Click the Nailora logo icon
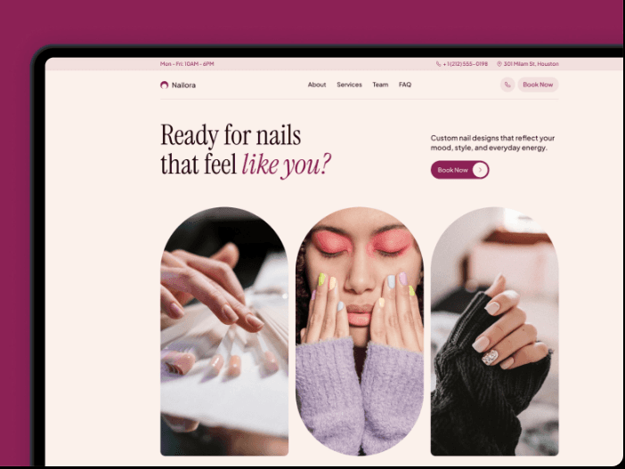This screenshot has height=469, width=625. 164,85
